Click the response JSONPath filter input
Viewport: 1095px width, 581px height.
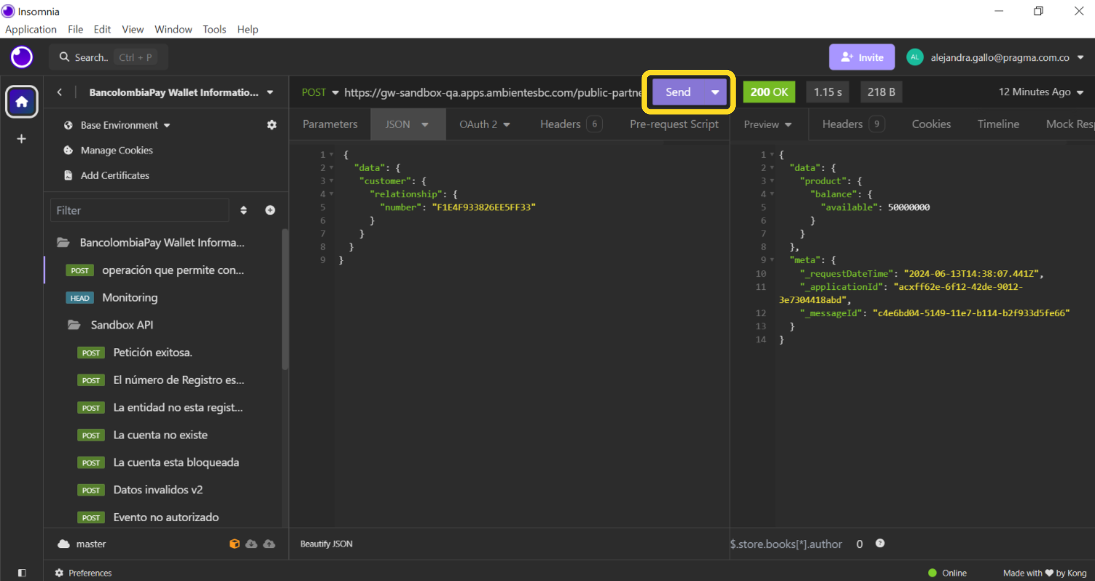click(786, 544)
